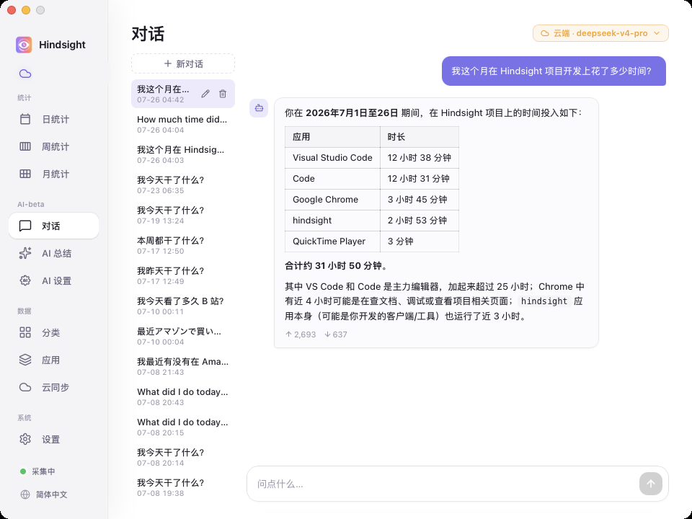Image resolution: width=692 pixels, height=519 pixels.
Task: Click the Visual Studio Code table cell
Action: coord(332,158)
